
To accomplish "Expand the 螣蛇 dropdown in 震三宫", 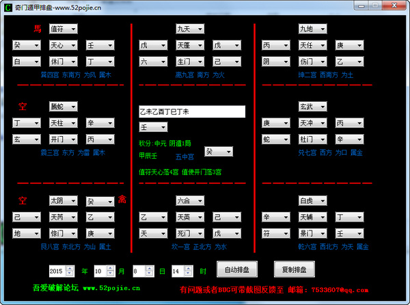I will tap(63, 107).
